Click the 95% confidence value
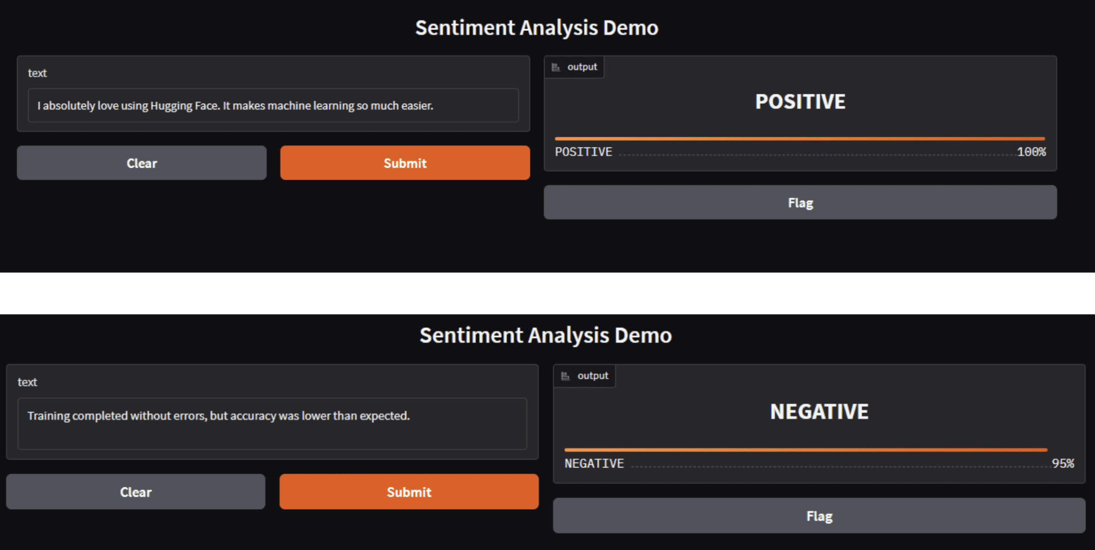Screen dimensions: 1095x550 1063,463
